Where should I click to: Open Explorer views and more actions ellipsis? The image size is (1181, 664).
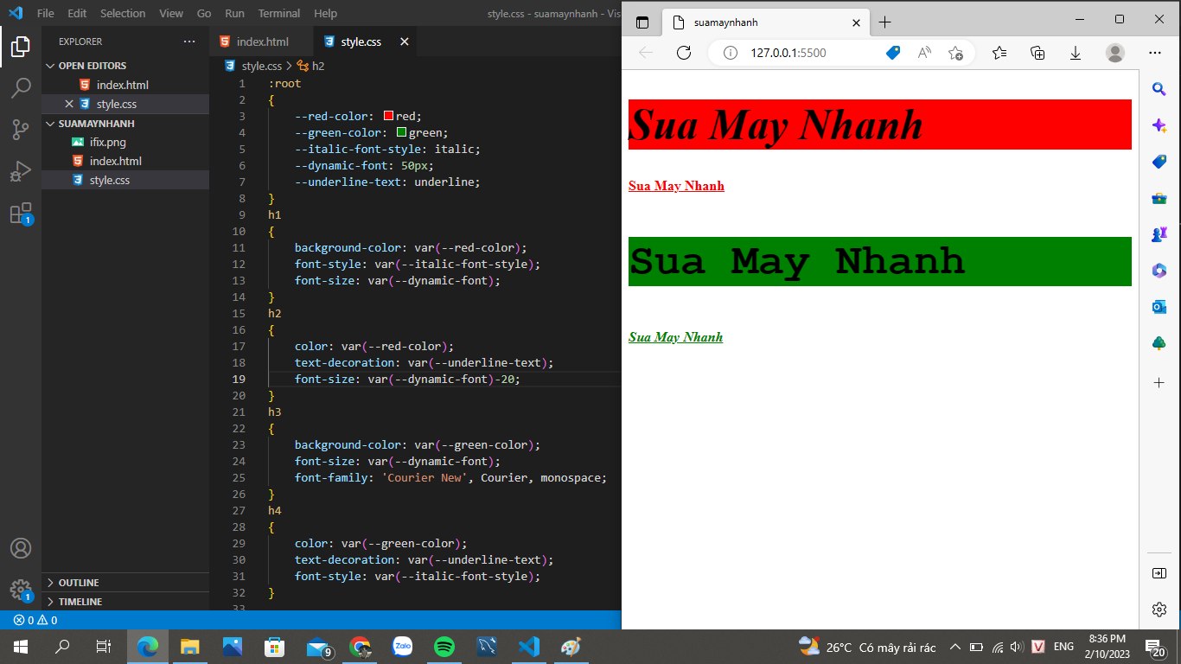189,41
